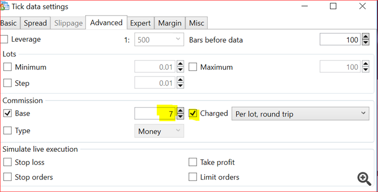This screenshot has width=378, height=192.
Task: Increase Commission Base value with up arrow
Action: pos(180,110)
